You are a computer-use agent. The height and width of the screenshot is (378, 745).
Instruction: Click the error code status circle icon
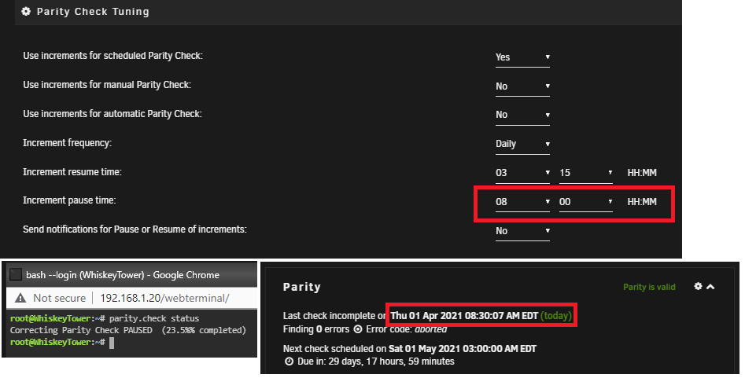[x=358, y=329]
